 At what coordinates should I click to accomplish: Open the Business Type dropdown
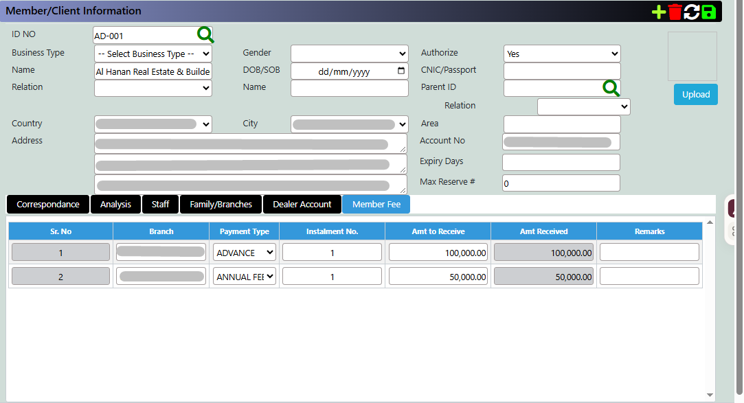click(153, 54)
